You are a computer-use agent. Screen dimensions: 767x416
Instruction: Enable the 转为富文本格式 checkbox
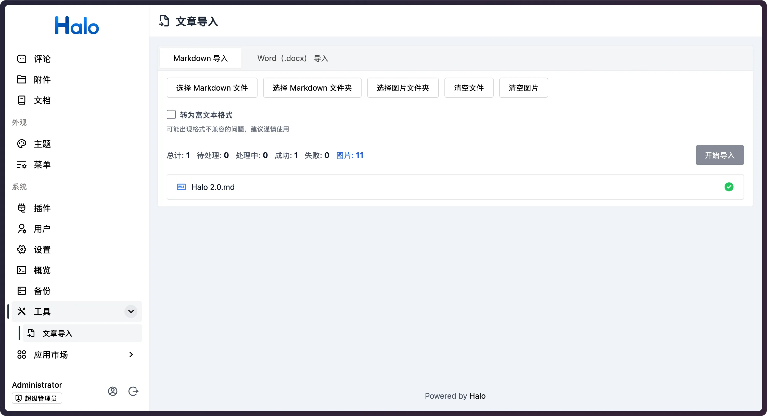click(171, 115)
